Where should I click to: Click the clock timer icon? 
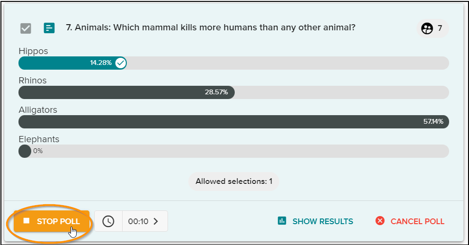pos(108,221)
